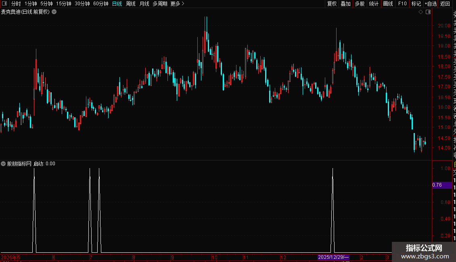Screen dimensions: 456x262
Task: Open F10 company info
Action: (x=402, y=4)
